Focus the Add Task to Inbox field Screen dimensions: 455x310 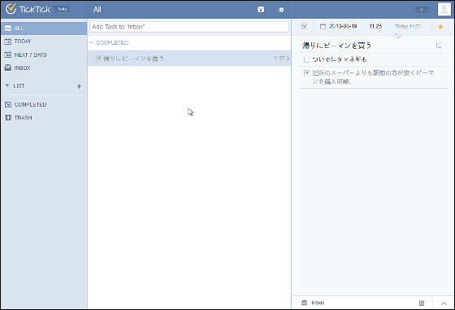188,27
